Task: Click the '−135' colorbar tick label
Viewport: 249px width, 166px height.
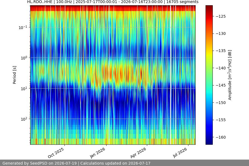Action: (221, 51)
